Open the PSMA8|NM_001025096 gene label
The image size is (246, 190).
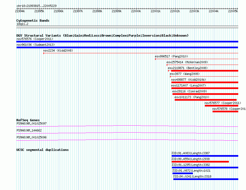[x=32, y=137]
